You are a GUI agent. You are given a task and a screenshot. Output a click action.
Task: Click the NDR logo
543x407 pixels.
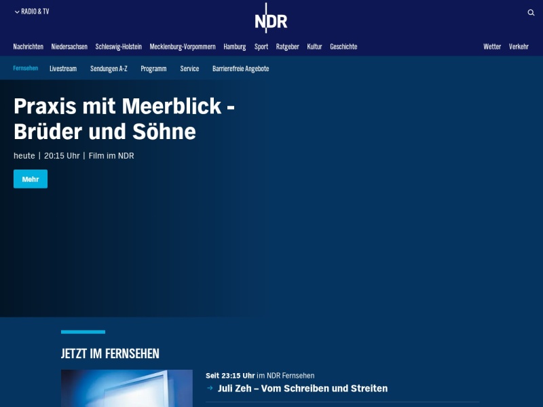271,19
